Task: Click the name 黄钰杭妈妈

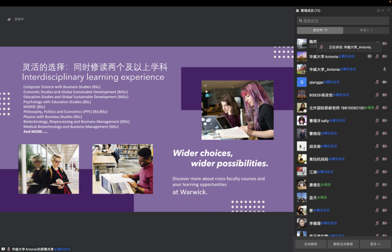Action: point(319,159)
